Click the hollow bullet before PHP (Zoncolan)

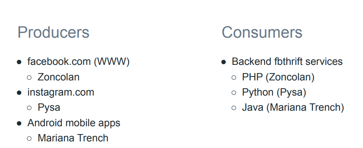(234, 77)
